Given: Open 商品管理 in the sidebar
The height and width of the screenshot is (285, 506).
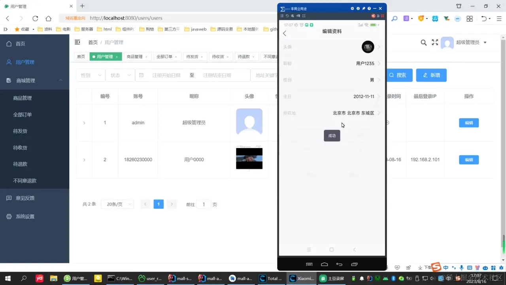Looking at the screenshot, I should 35,98.
